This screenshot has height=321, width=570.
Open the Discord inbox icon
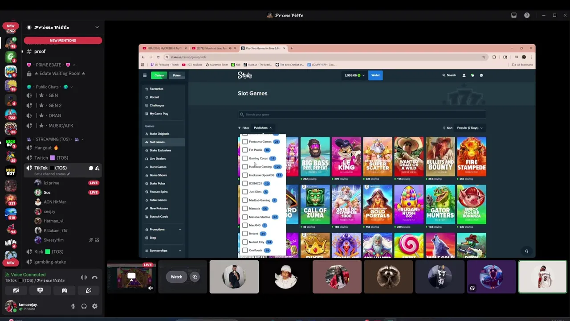point(514,15)
